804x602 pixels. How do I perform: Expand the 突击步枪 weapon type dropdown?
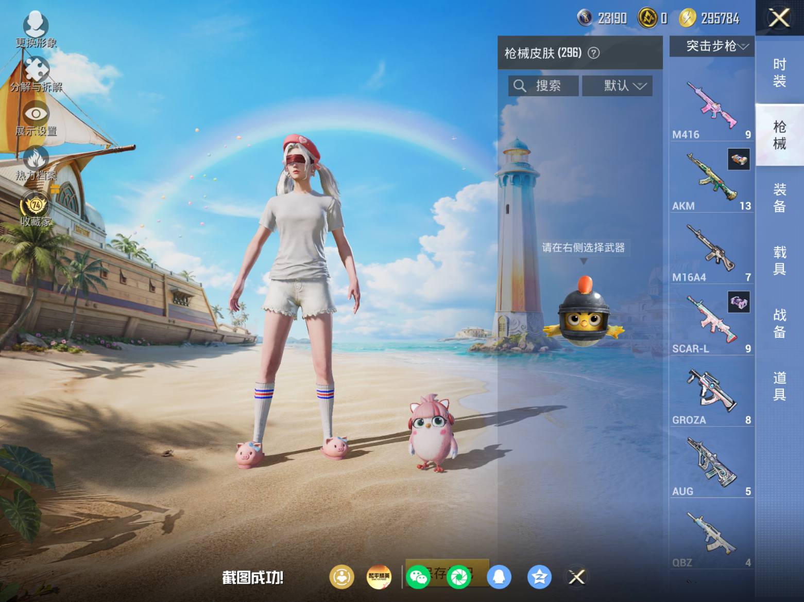[712, 46]
